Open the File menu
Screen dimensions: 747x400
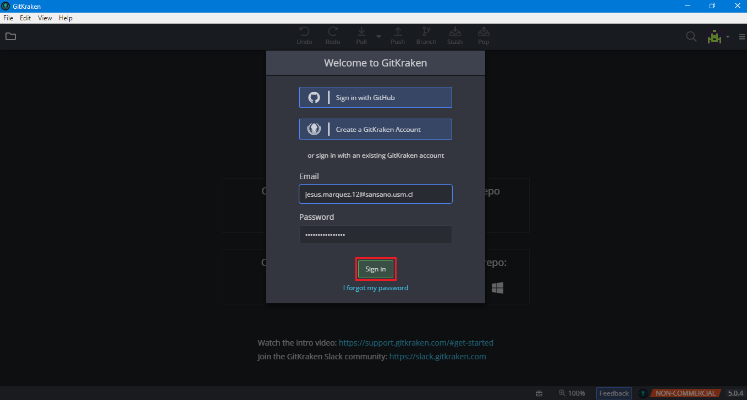(x=8, y=18)
